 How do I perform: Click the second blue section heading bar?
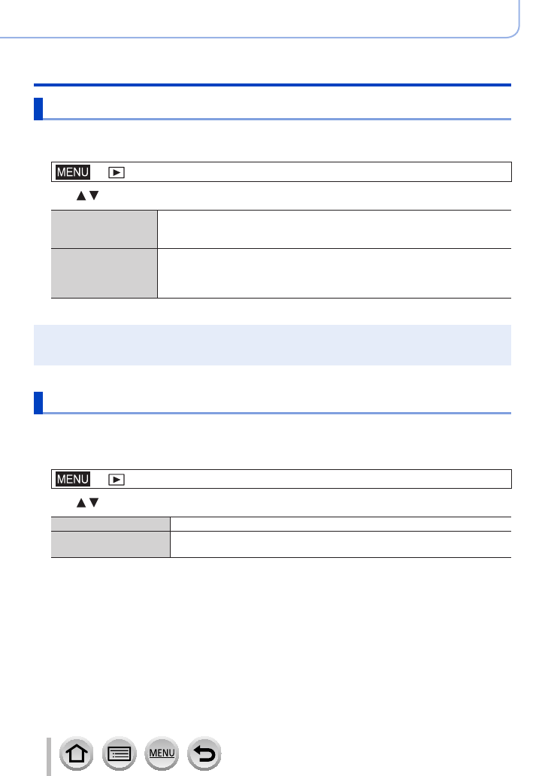[272, 403]
